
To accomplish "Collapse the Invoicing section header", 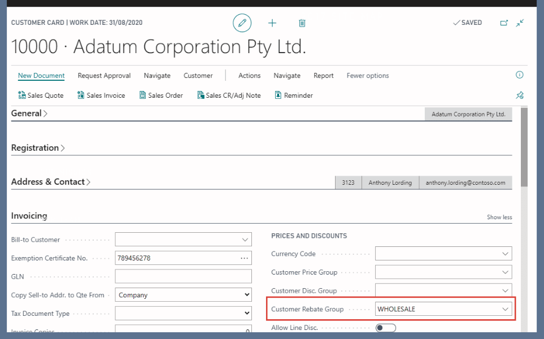I will coord(29,216).
